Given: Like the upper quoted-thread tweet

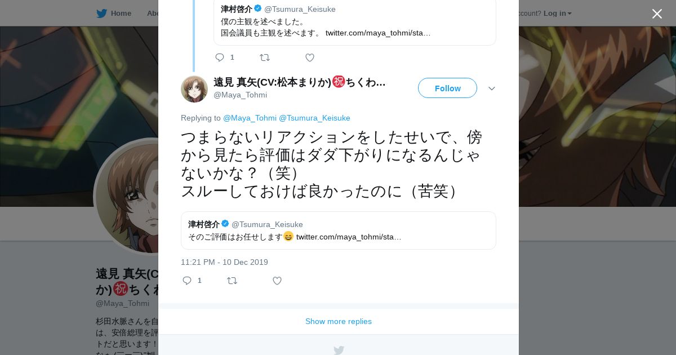Looking at the screenshot, I should (x=310, y=57).
